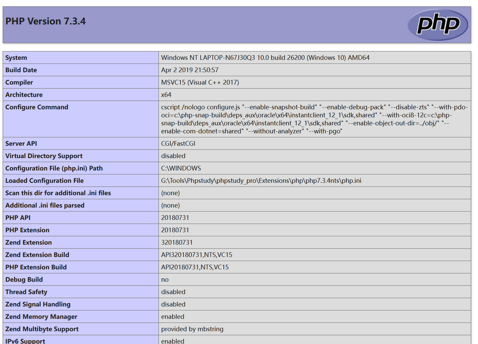This screenshot has width=478, height=344.
Task: Click the 'PHP Extension' label
Action: (27, 230)
